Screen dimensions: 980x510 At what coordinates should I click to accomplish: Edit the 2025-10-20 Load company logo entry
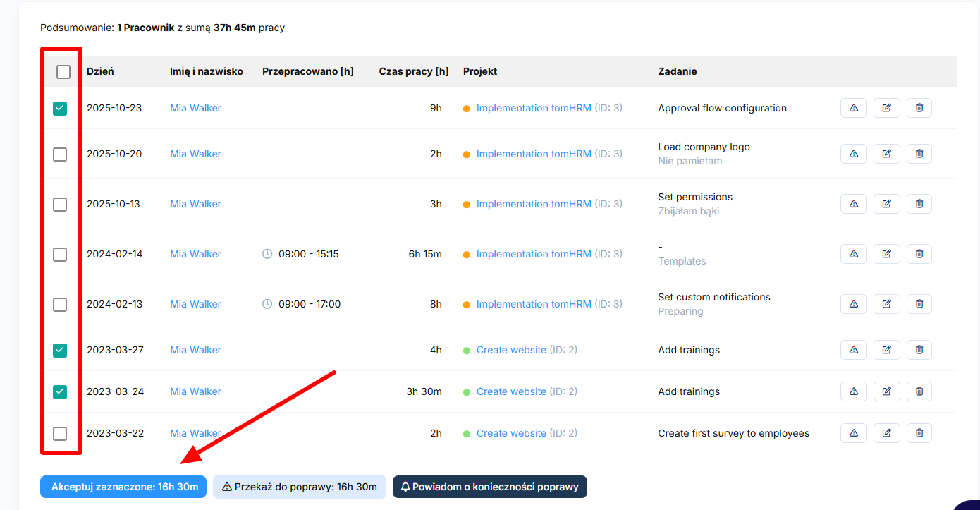click(x=886, y=154)
